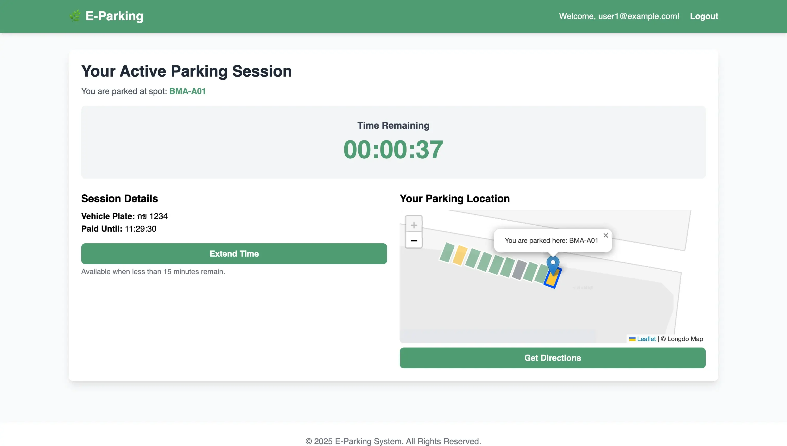Select the highlighted BMA-A01 parking spot
The image size is (787, 446).
pos(553,278)
